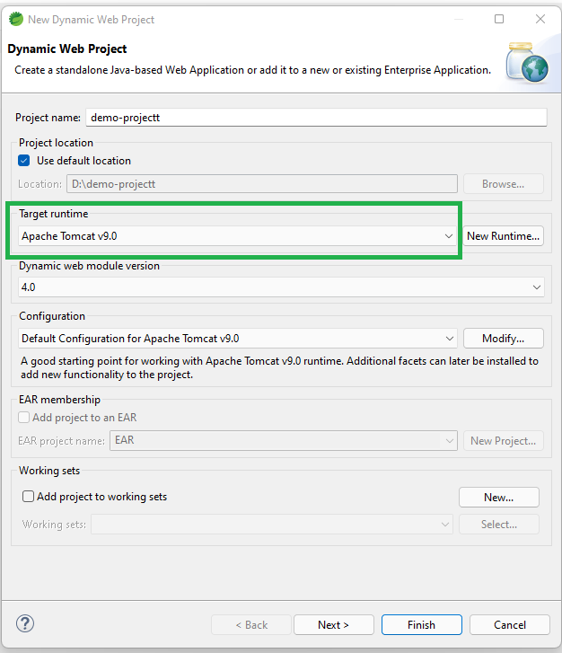
Task: Go to the Next wizard page
Action: tap(334, 624)
